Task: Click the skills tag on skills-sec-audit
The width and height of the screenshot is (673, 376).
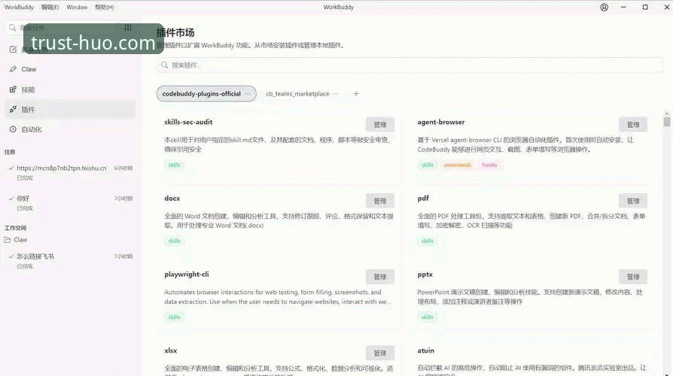Action: click(174, 165)
